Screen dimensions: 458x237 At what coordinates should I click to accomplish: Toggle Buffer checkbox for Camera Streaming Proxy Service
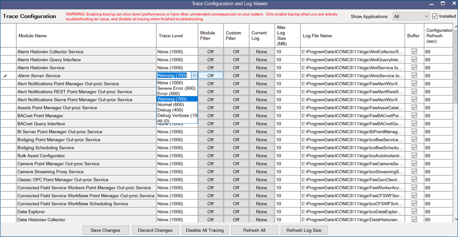click(x=414, y=171)
